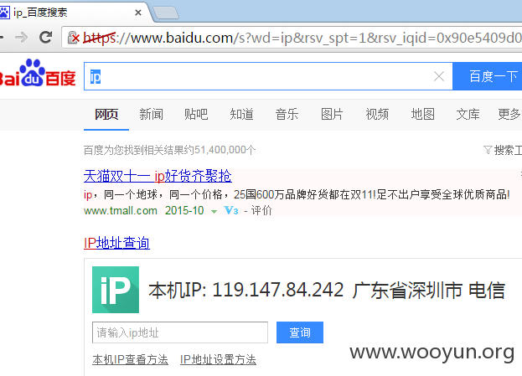Open the 文库 tab

point(468,115)
